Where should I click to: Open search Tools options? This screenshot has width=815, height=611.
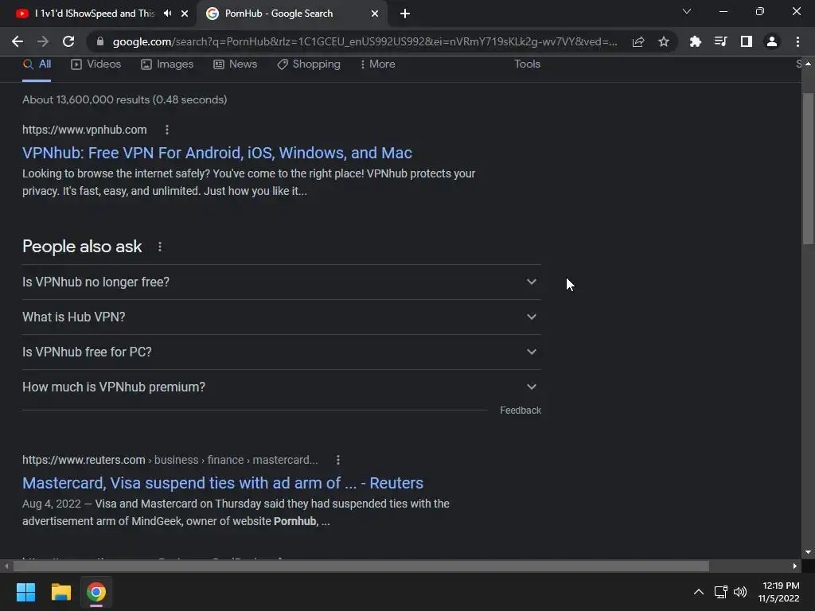click(527, 64)
